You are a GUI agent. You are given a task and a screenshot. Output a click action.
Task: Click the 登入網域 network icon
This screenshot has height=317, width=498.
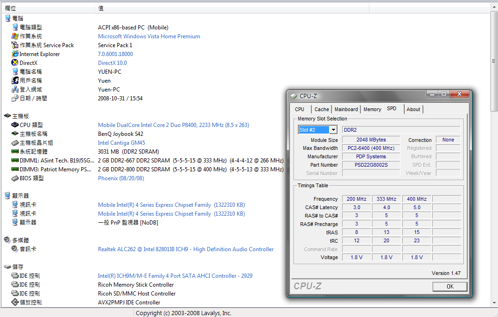15,90
